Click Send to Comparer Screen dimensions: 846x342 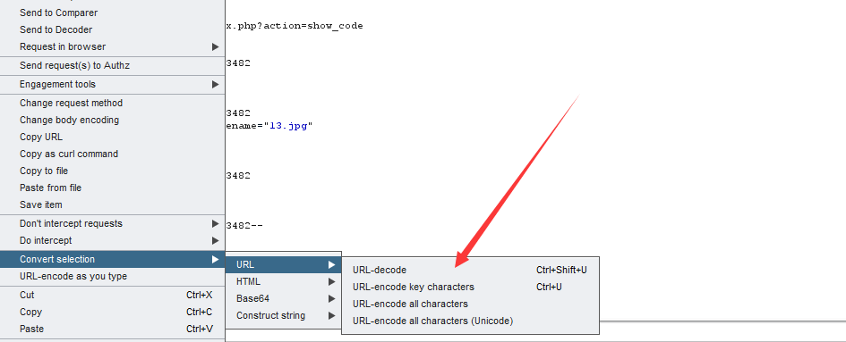coord(112,13)
